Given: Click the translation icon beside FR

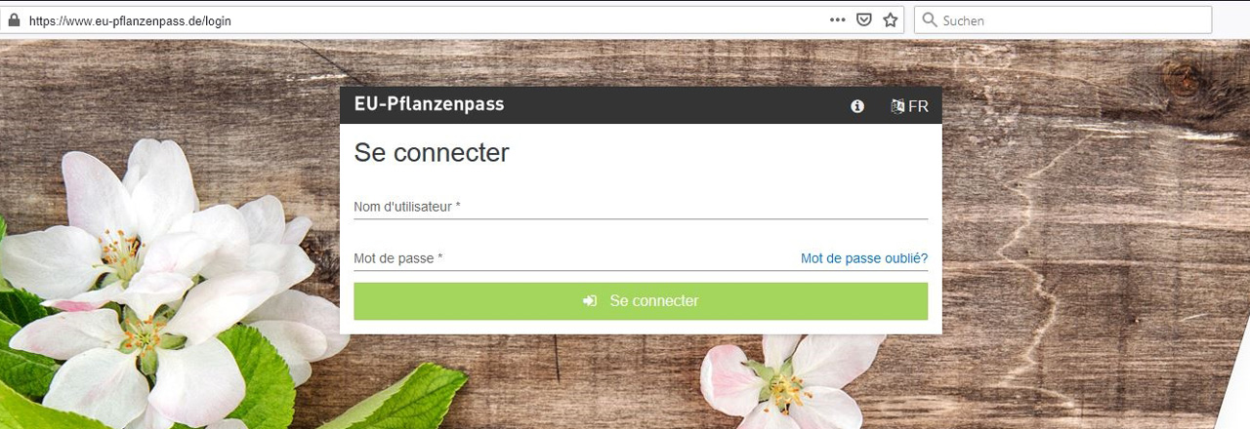Looking at the screenshot, I should tap(897, 106).
